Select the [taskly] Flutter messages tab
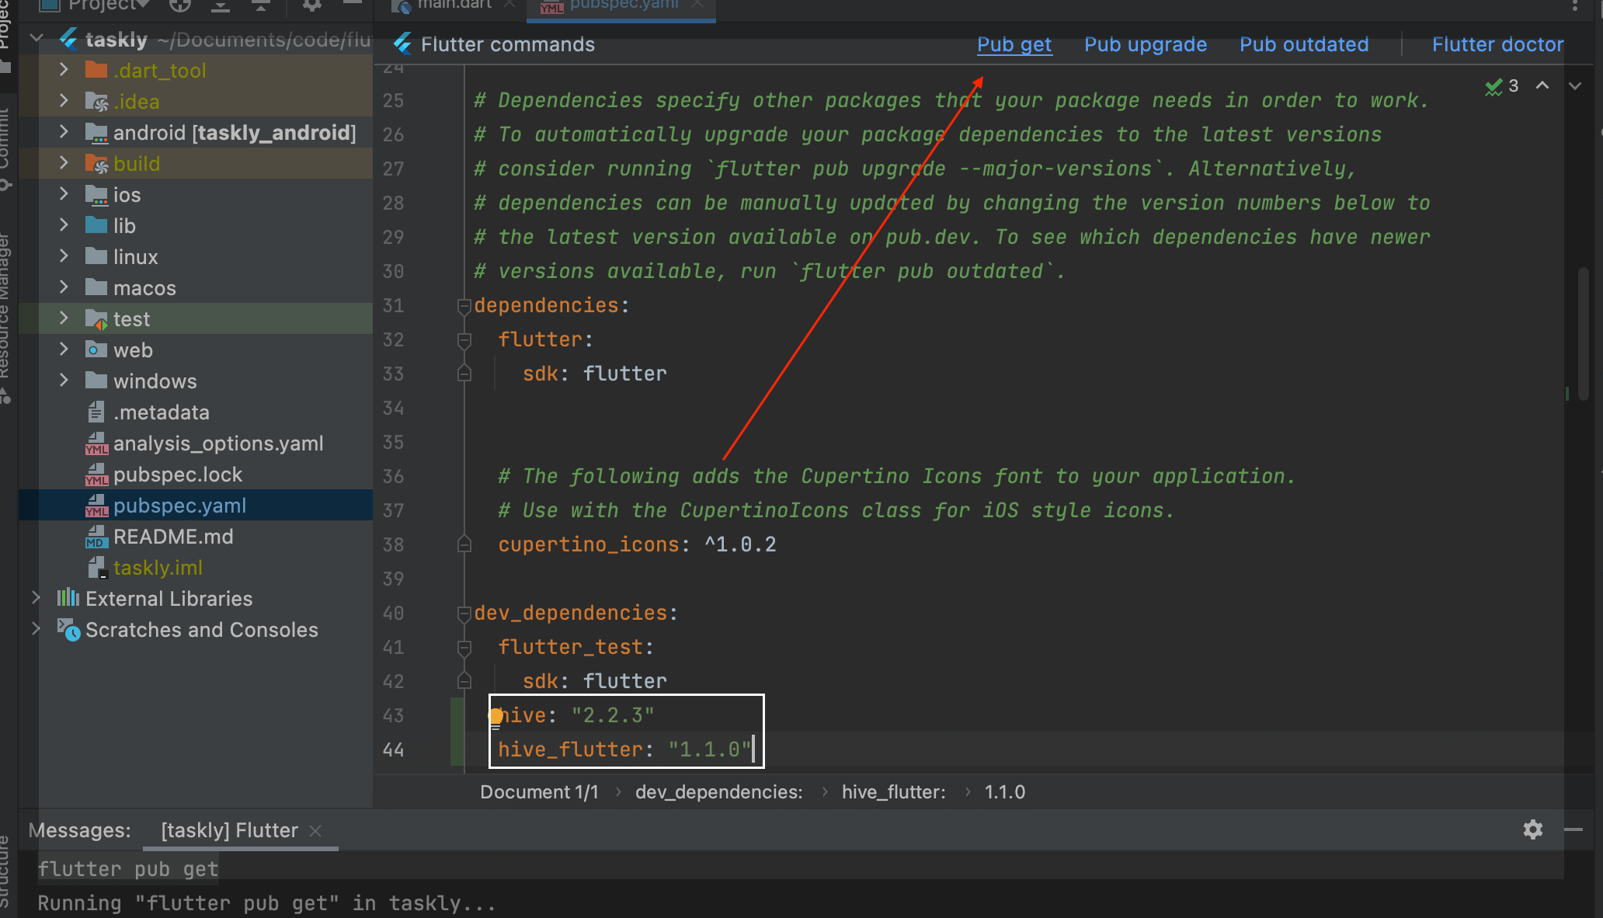The image size is (1603, 918). [229, 830]
